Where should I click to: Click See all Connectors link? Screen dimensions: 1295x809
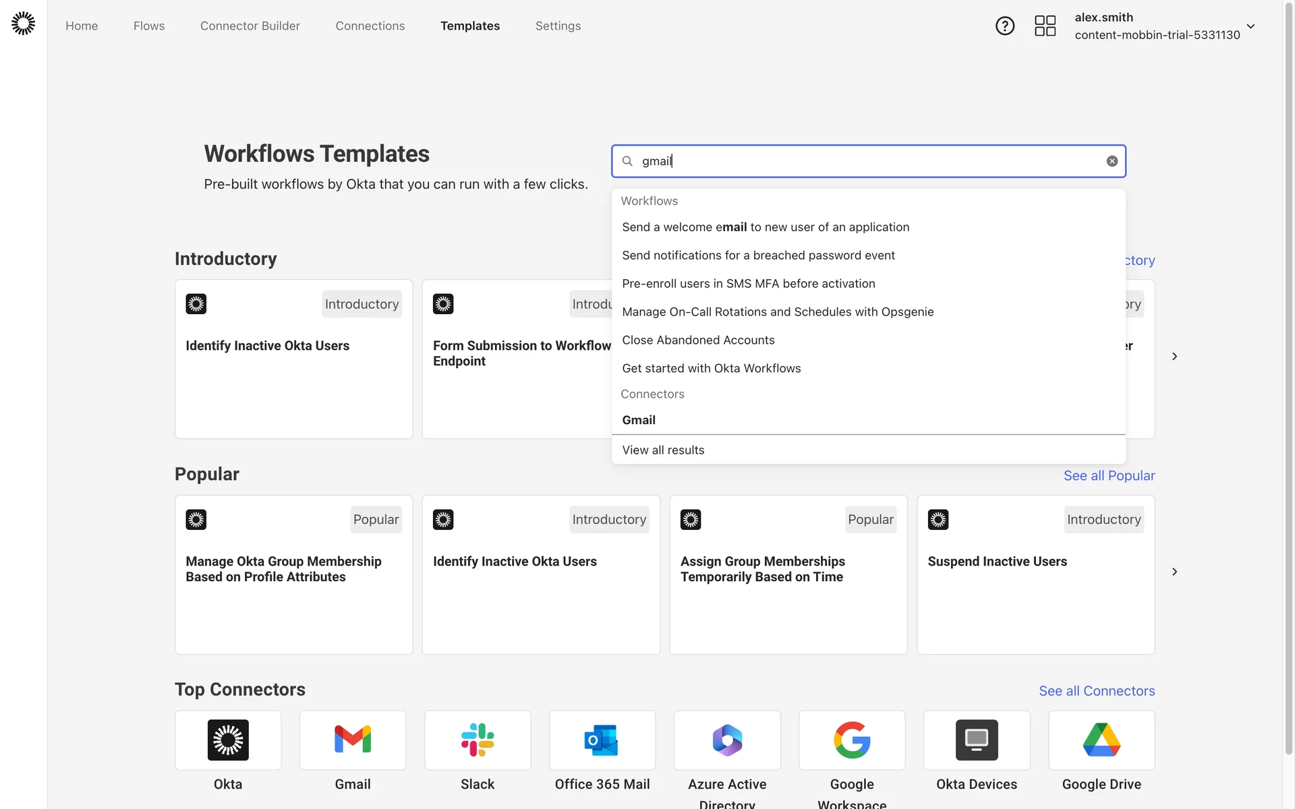[1096, 691]
